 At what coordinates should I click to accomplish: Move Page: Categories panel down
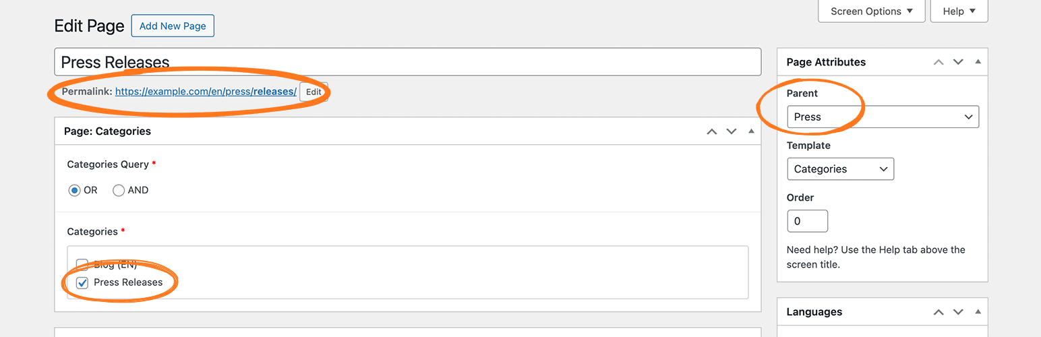(732, 131)
